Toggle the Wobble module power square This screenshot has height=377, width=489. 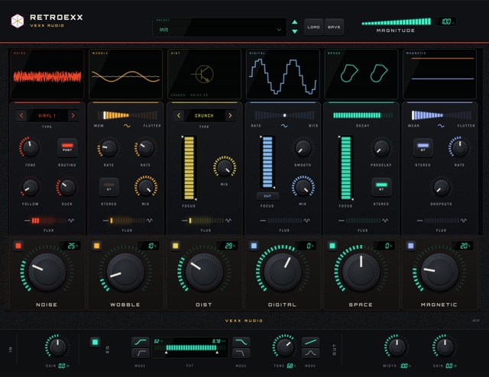[97, 246]
